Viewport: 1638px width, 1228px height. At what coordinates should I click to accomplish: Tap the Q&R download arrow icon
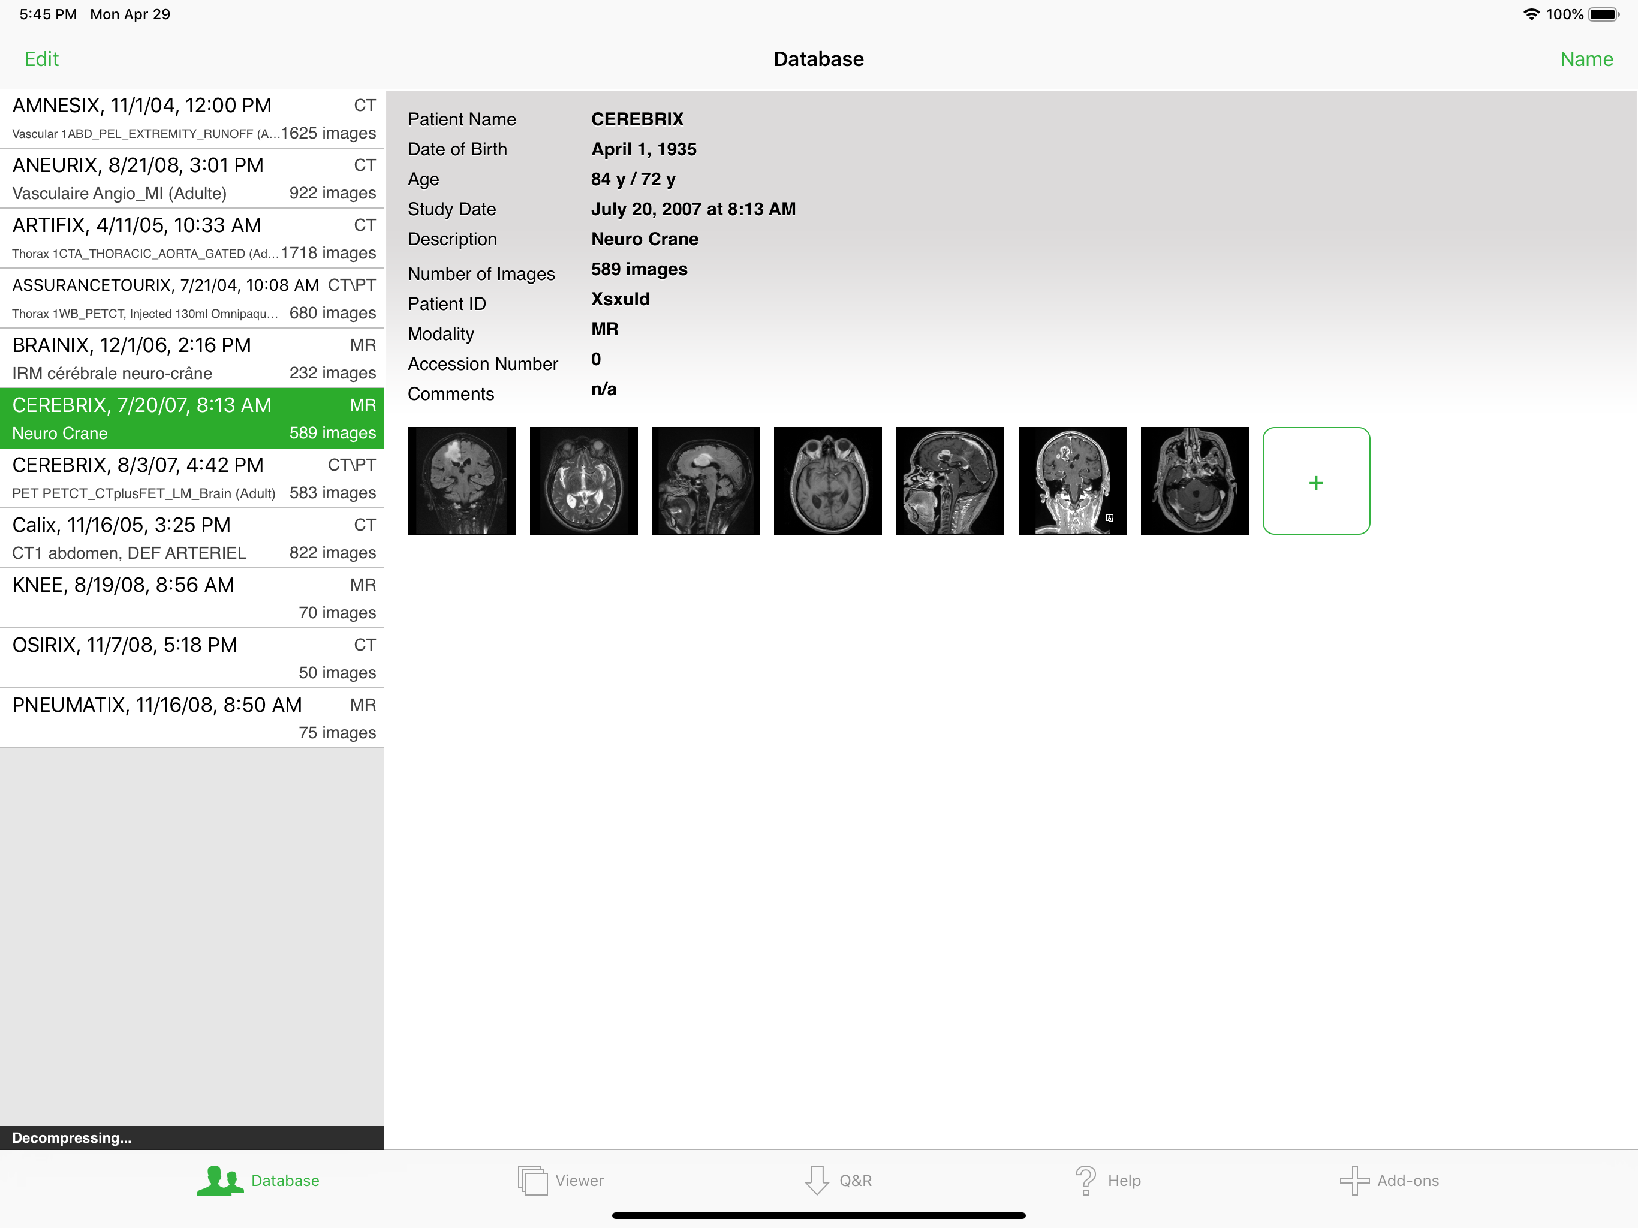point(817,1180)
